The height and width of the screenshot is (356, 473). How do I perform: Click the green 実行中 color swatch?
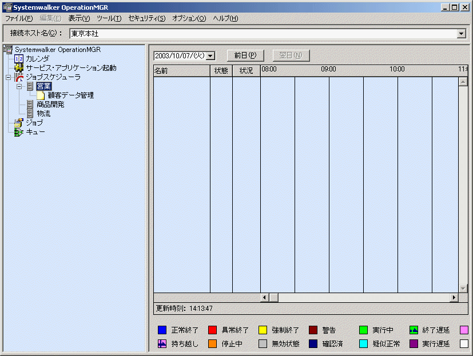(364, 330)
